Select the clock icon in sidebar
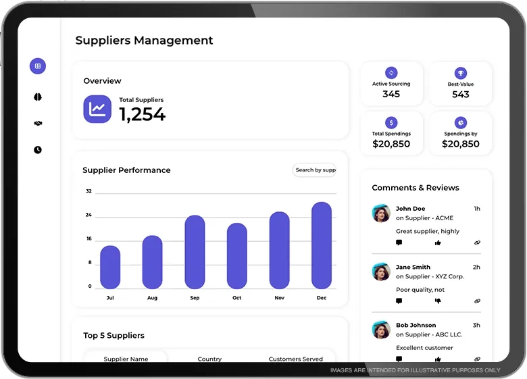The width and height of the screenshot is (527, 379). (x=38, y=150)
